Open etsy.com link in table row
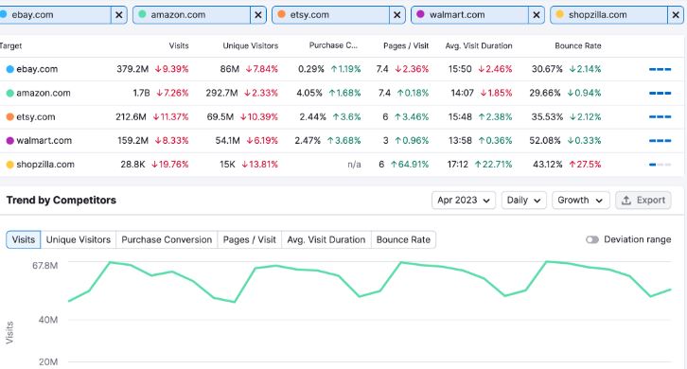This screenshot has width=687, height=369. [36, 117]
